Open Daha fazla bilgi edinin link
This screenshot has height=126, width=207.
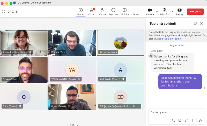169,39
